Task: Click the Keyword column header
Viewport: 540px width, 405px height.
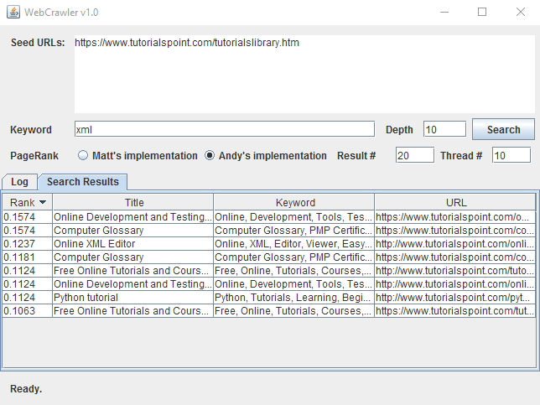Action: point(294,202)
